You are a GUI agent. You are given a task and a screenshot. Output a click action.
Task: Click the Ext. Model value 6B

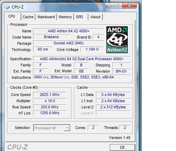point(81,71)
